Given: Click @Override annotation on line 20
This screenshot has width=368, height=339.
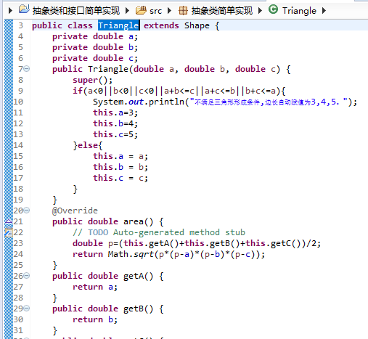Looking at the screenshot, I should [75, 211].
